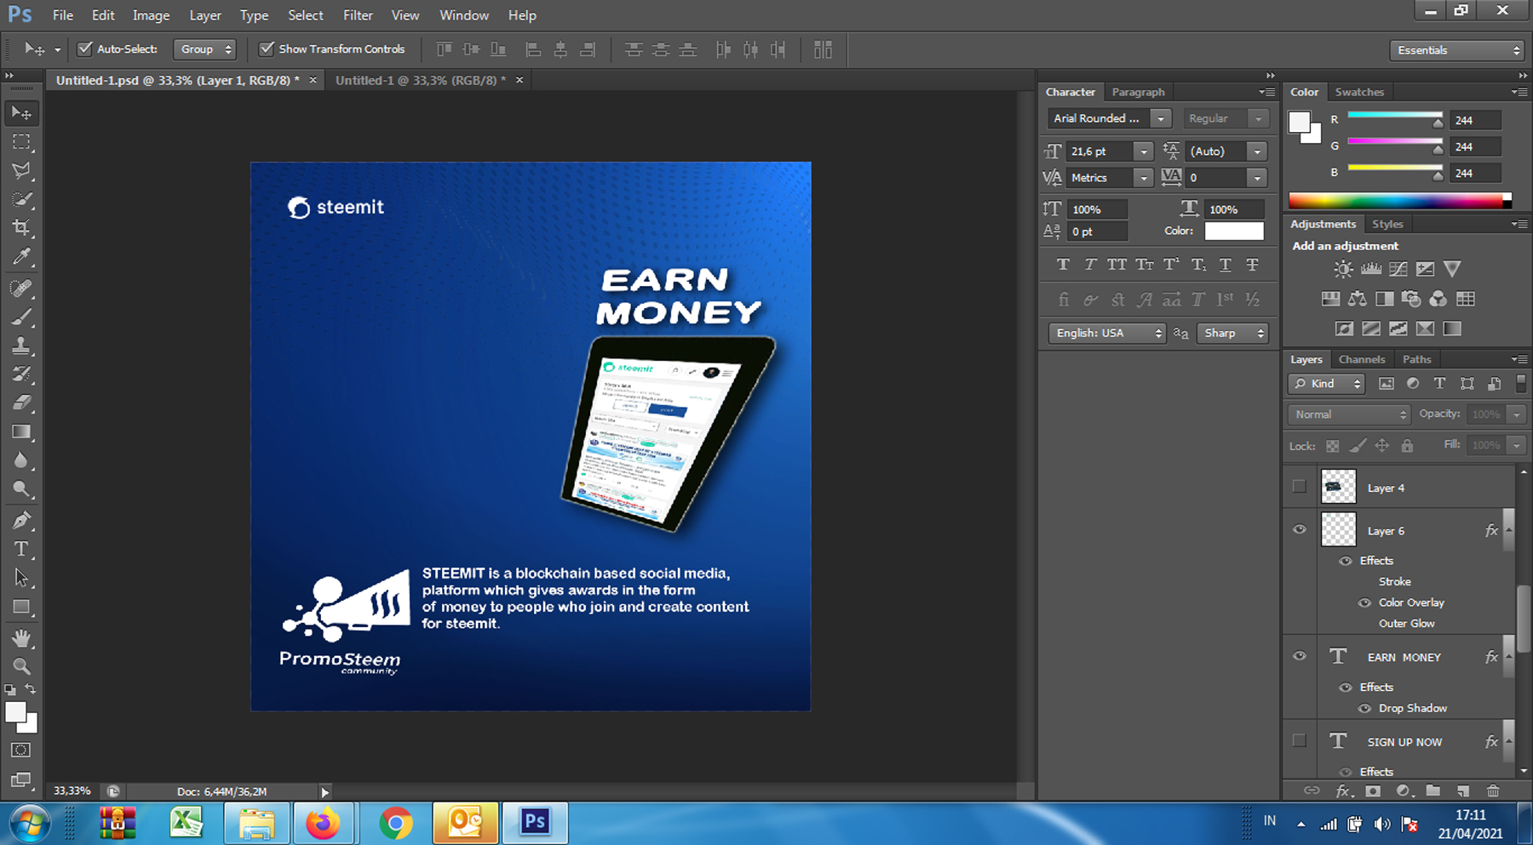Add a layer mask from Layers footer

pos(1373,791)
